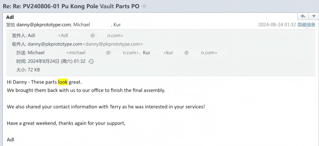
Task: Click the clock icon beside the sent time
Action: 91,61
